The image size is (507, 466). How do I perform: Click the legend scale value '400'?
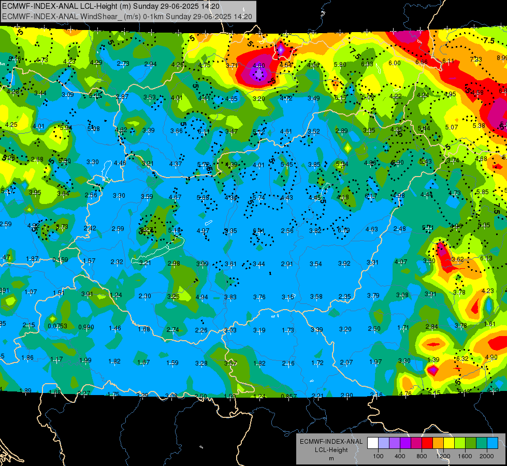pos(400,456)
